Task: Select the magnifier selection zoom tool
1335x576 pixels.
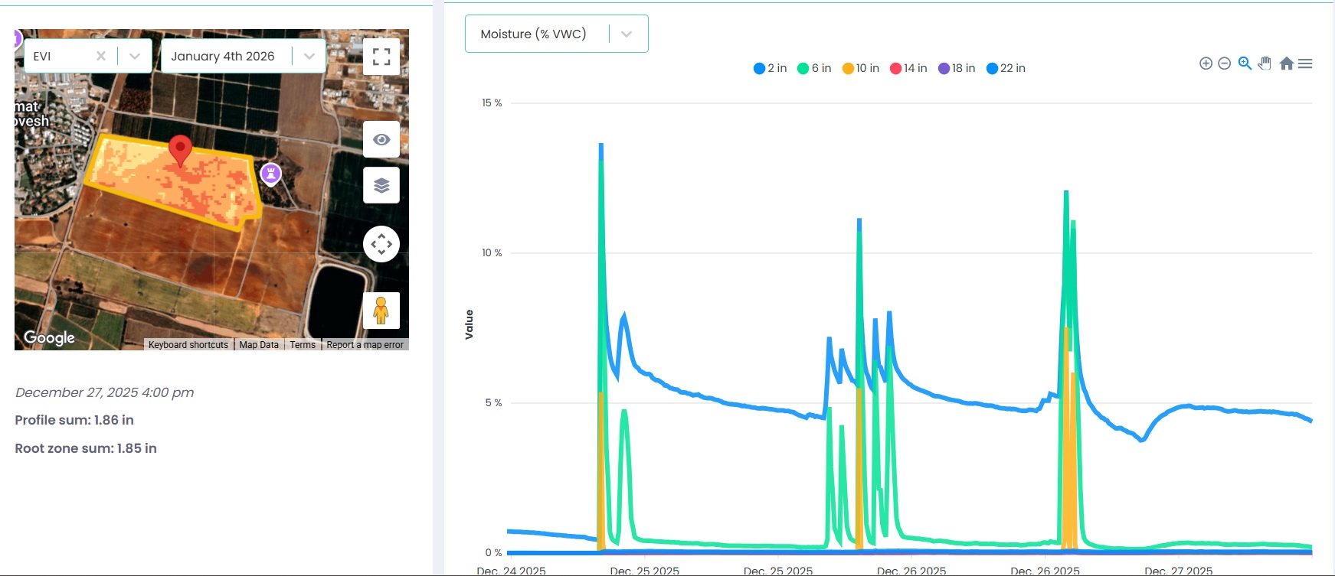Action: coord(1245,63)
